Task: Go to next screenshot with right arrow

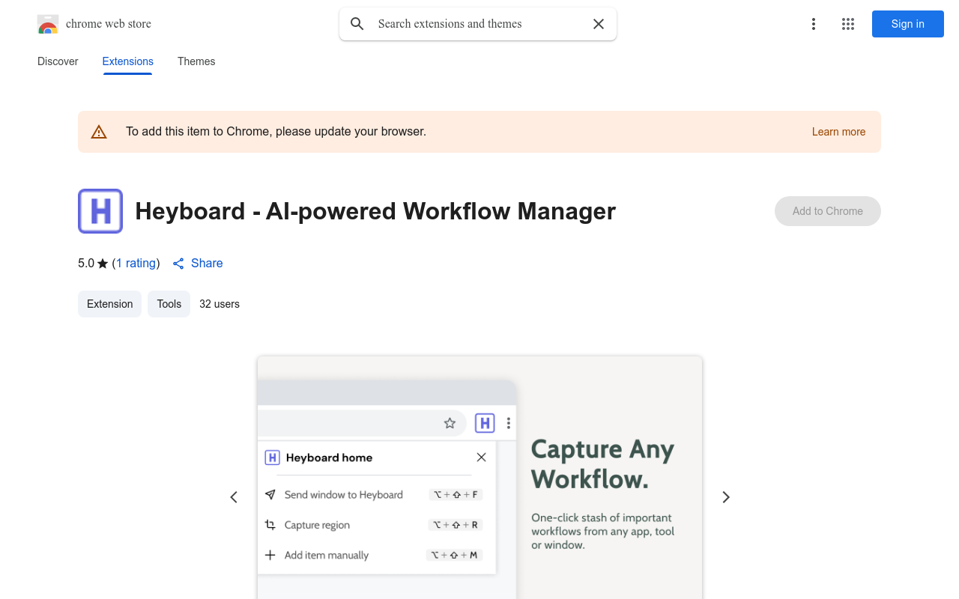Action: click(725, 497)
